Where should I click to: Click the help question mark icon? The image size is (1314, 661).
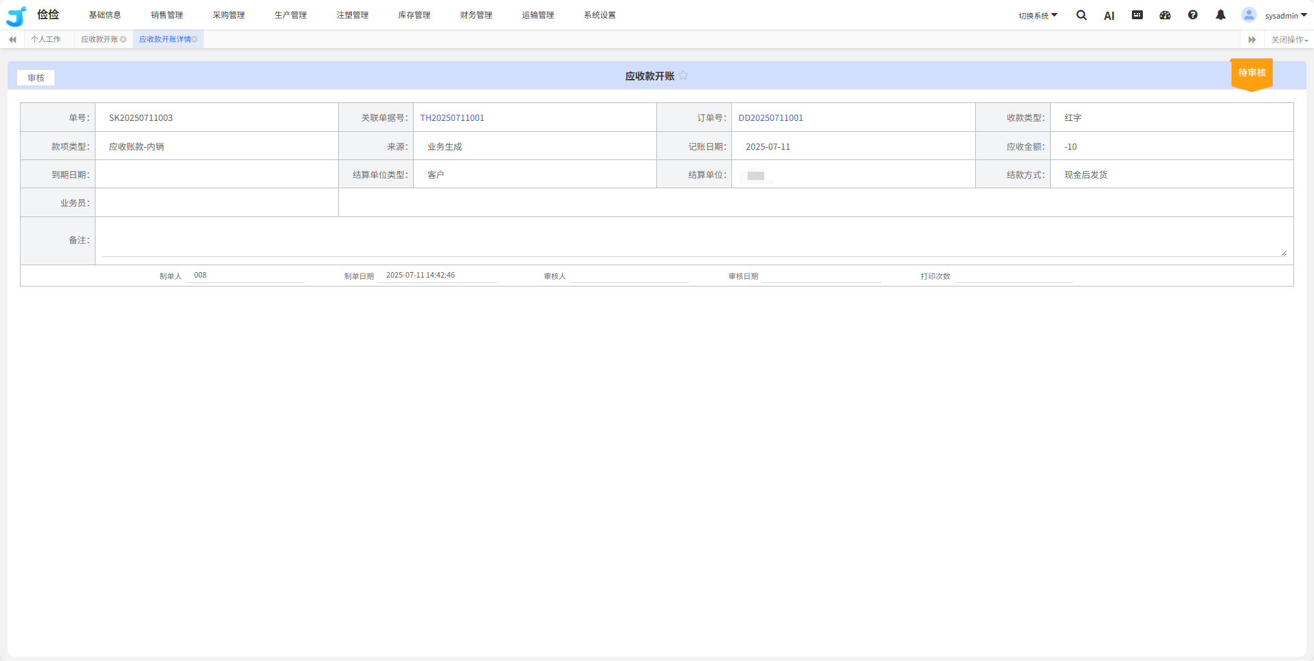1193,15
